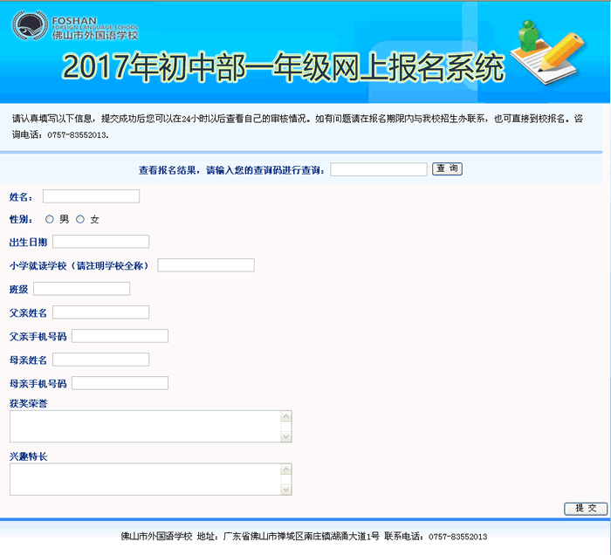Select the 男 (male) radio button
Viewport: 611px width, 555px height.
click(50, 219)
